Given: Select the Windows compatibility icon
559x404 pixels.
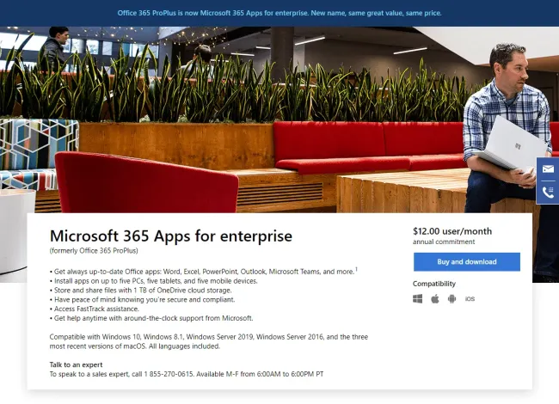Looking at the screenshot, I should point(417,299).
